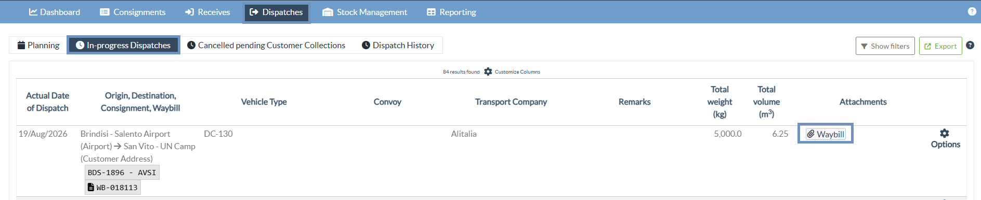Switch to the Planning tab
Viewport: 981px width, 200px height.
tap(38, 45)
